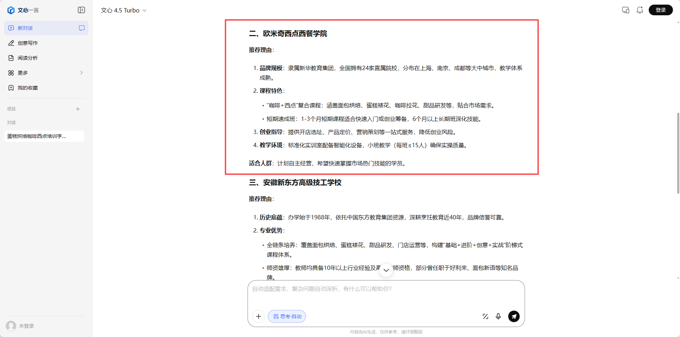Image resolution: width=680 pixels, height=337 pixels.
Task: Open 我的收藏 in the sidebar
Action: tap(28, 88)
